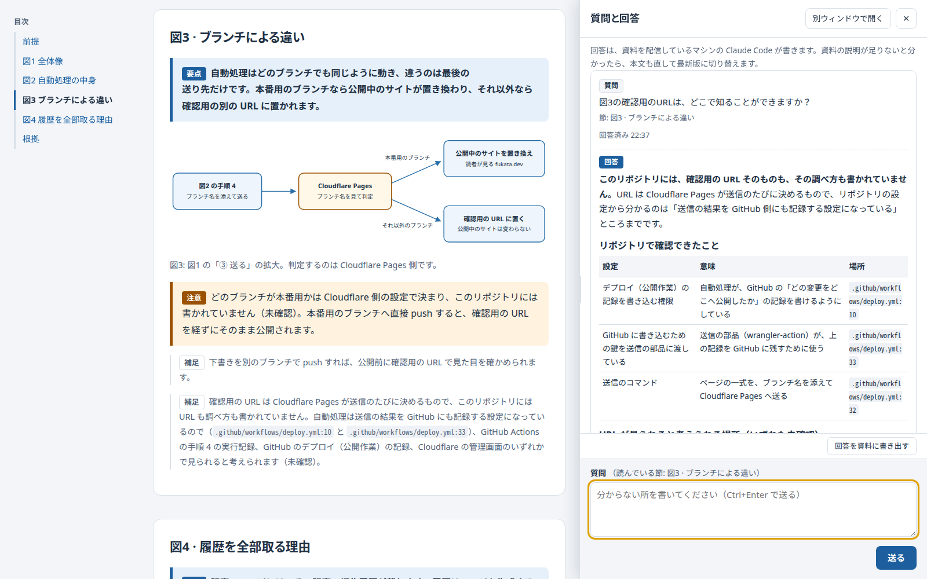Click the 要点 badge in the blue callout
This screenshot has width=927, height=579.
coord(194,74)
